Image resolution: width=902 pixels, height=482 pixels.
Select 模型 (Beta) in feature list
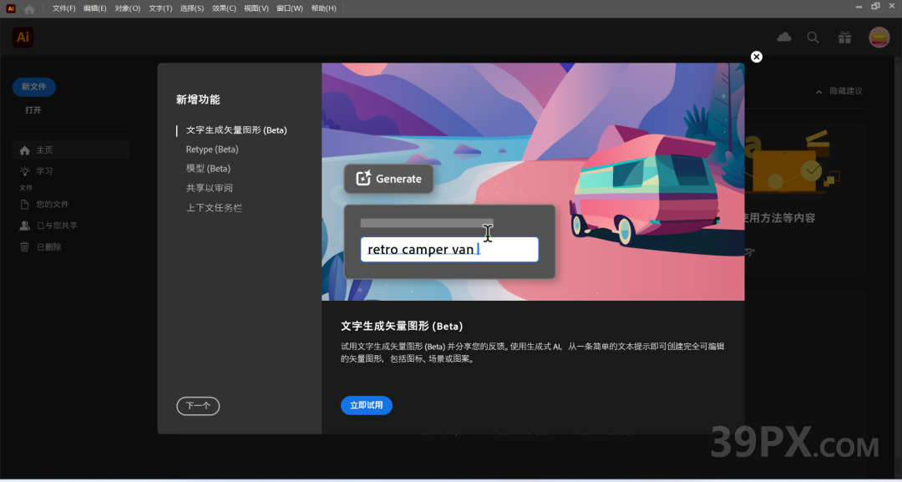(208, 169)
